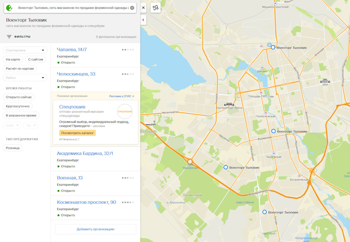Collapse the side panel with the left chevron
This screenshot has height=242, width=350.
[143, 20]
